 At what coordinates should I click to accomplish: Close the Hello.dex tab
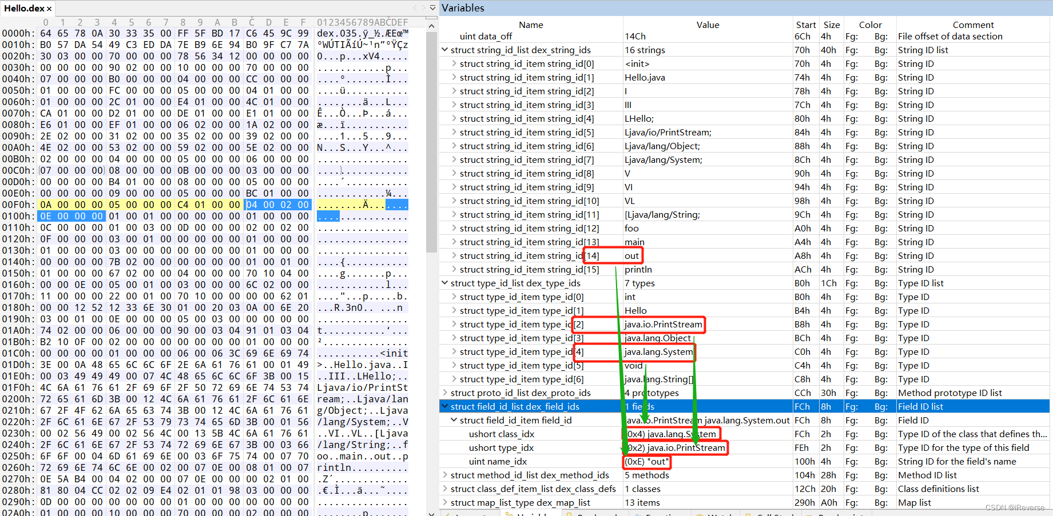(x=49, y=9)
